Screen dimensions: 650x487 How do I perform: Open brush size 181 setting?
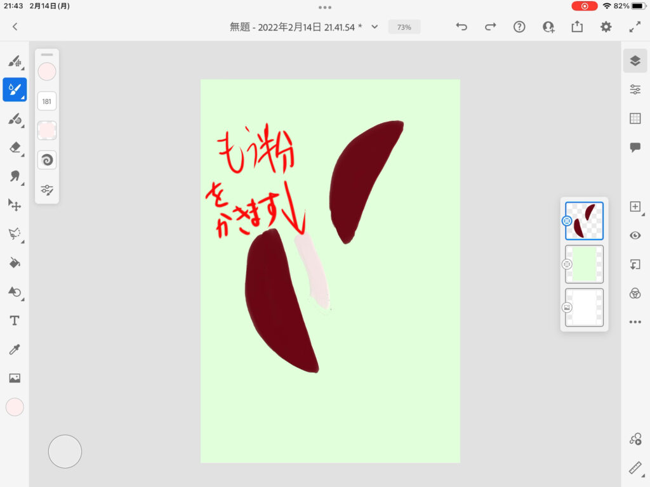(47, 101)
